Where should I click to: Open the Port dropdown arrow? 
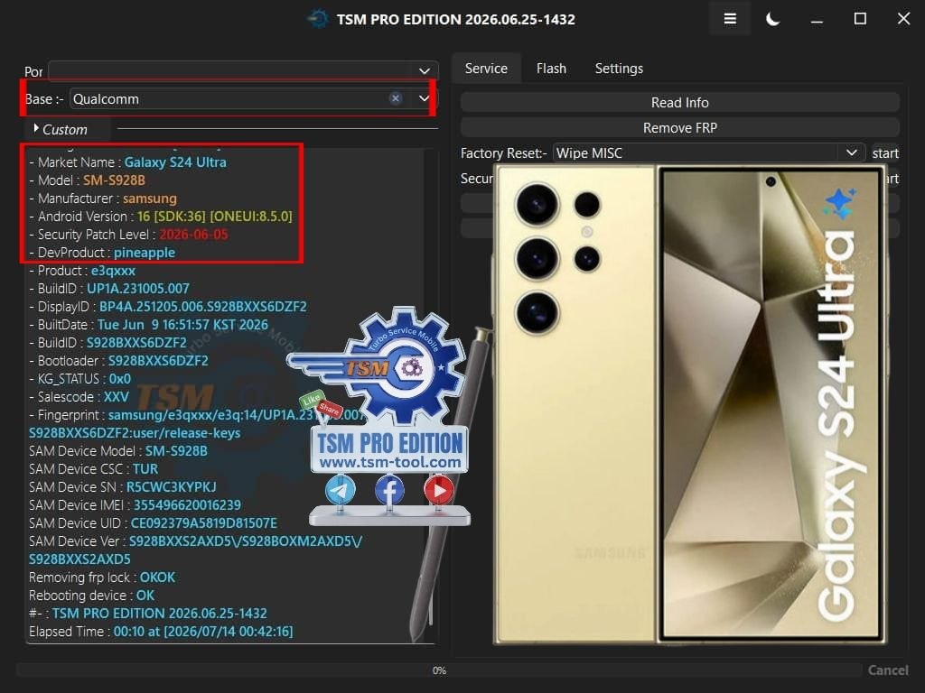pos(424,71)
